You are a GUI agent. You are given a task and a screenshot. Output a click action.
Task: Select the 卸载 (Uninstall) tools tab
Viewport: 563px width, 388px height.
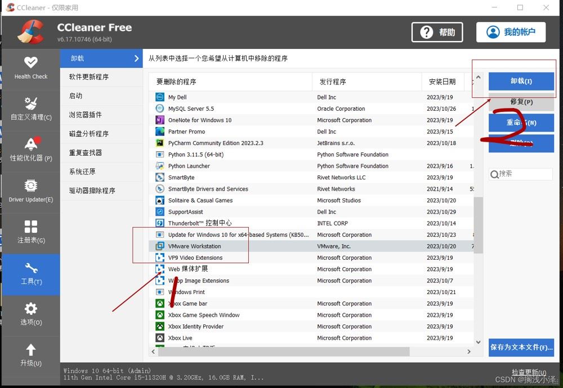pos(101,58)
